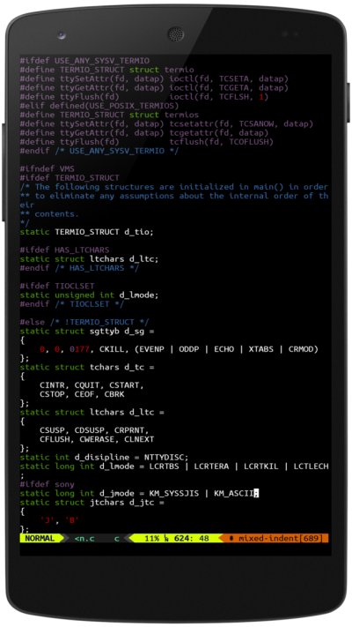This screenshot has width=352, height=627.
Task: Click LCRTERA in the d_lmode assignment
Action: click(211, 467)
